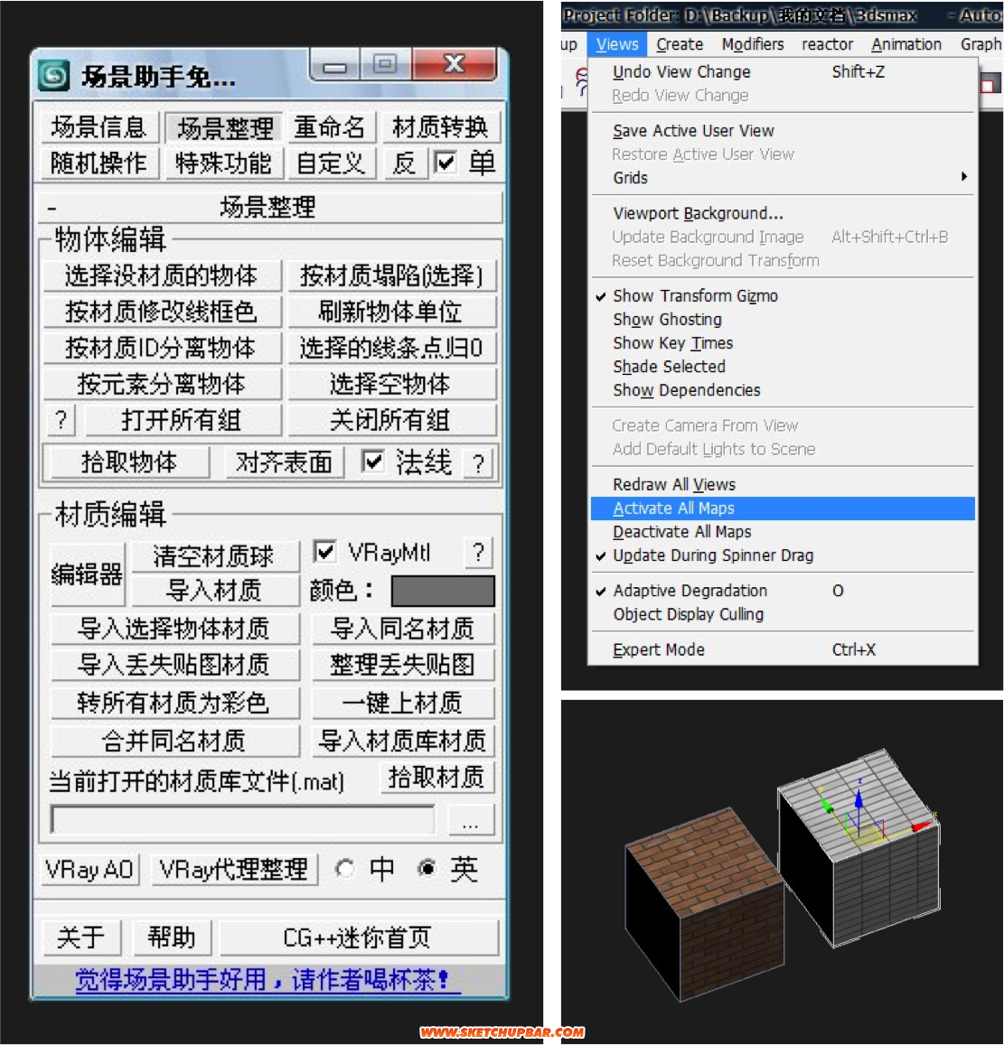This screenshot has height=1045, width=1004.
Task: Open the Create menu in 3ds Max
Action: coord(680,44)
